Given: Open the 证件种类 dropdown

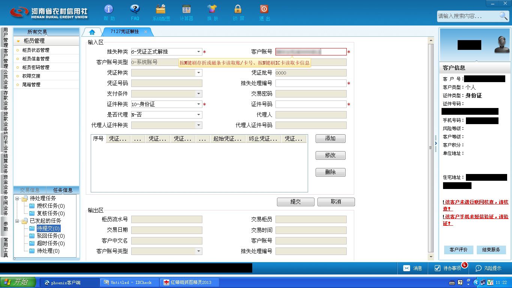Looking at the screenshot, I should (x=199, y=104).
